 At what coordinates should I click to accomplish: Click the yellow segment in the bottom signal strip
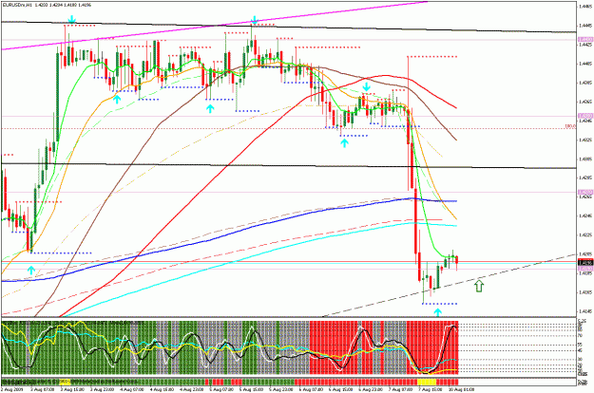[427, 382]
